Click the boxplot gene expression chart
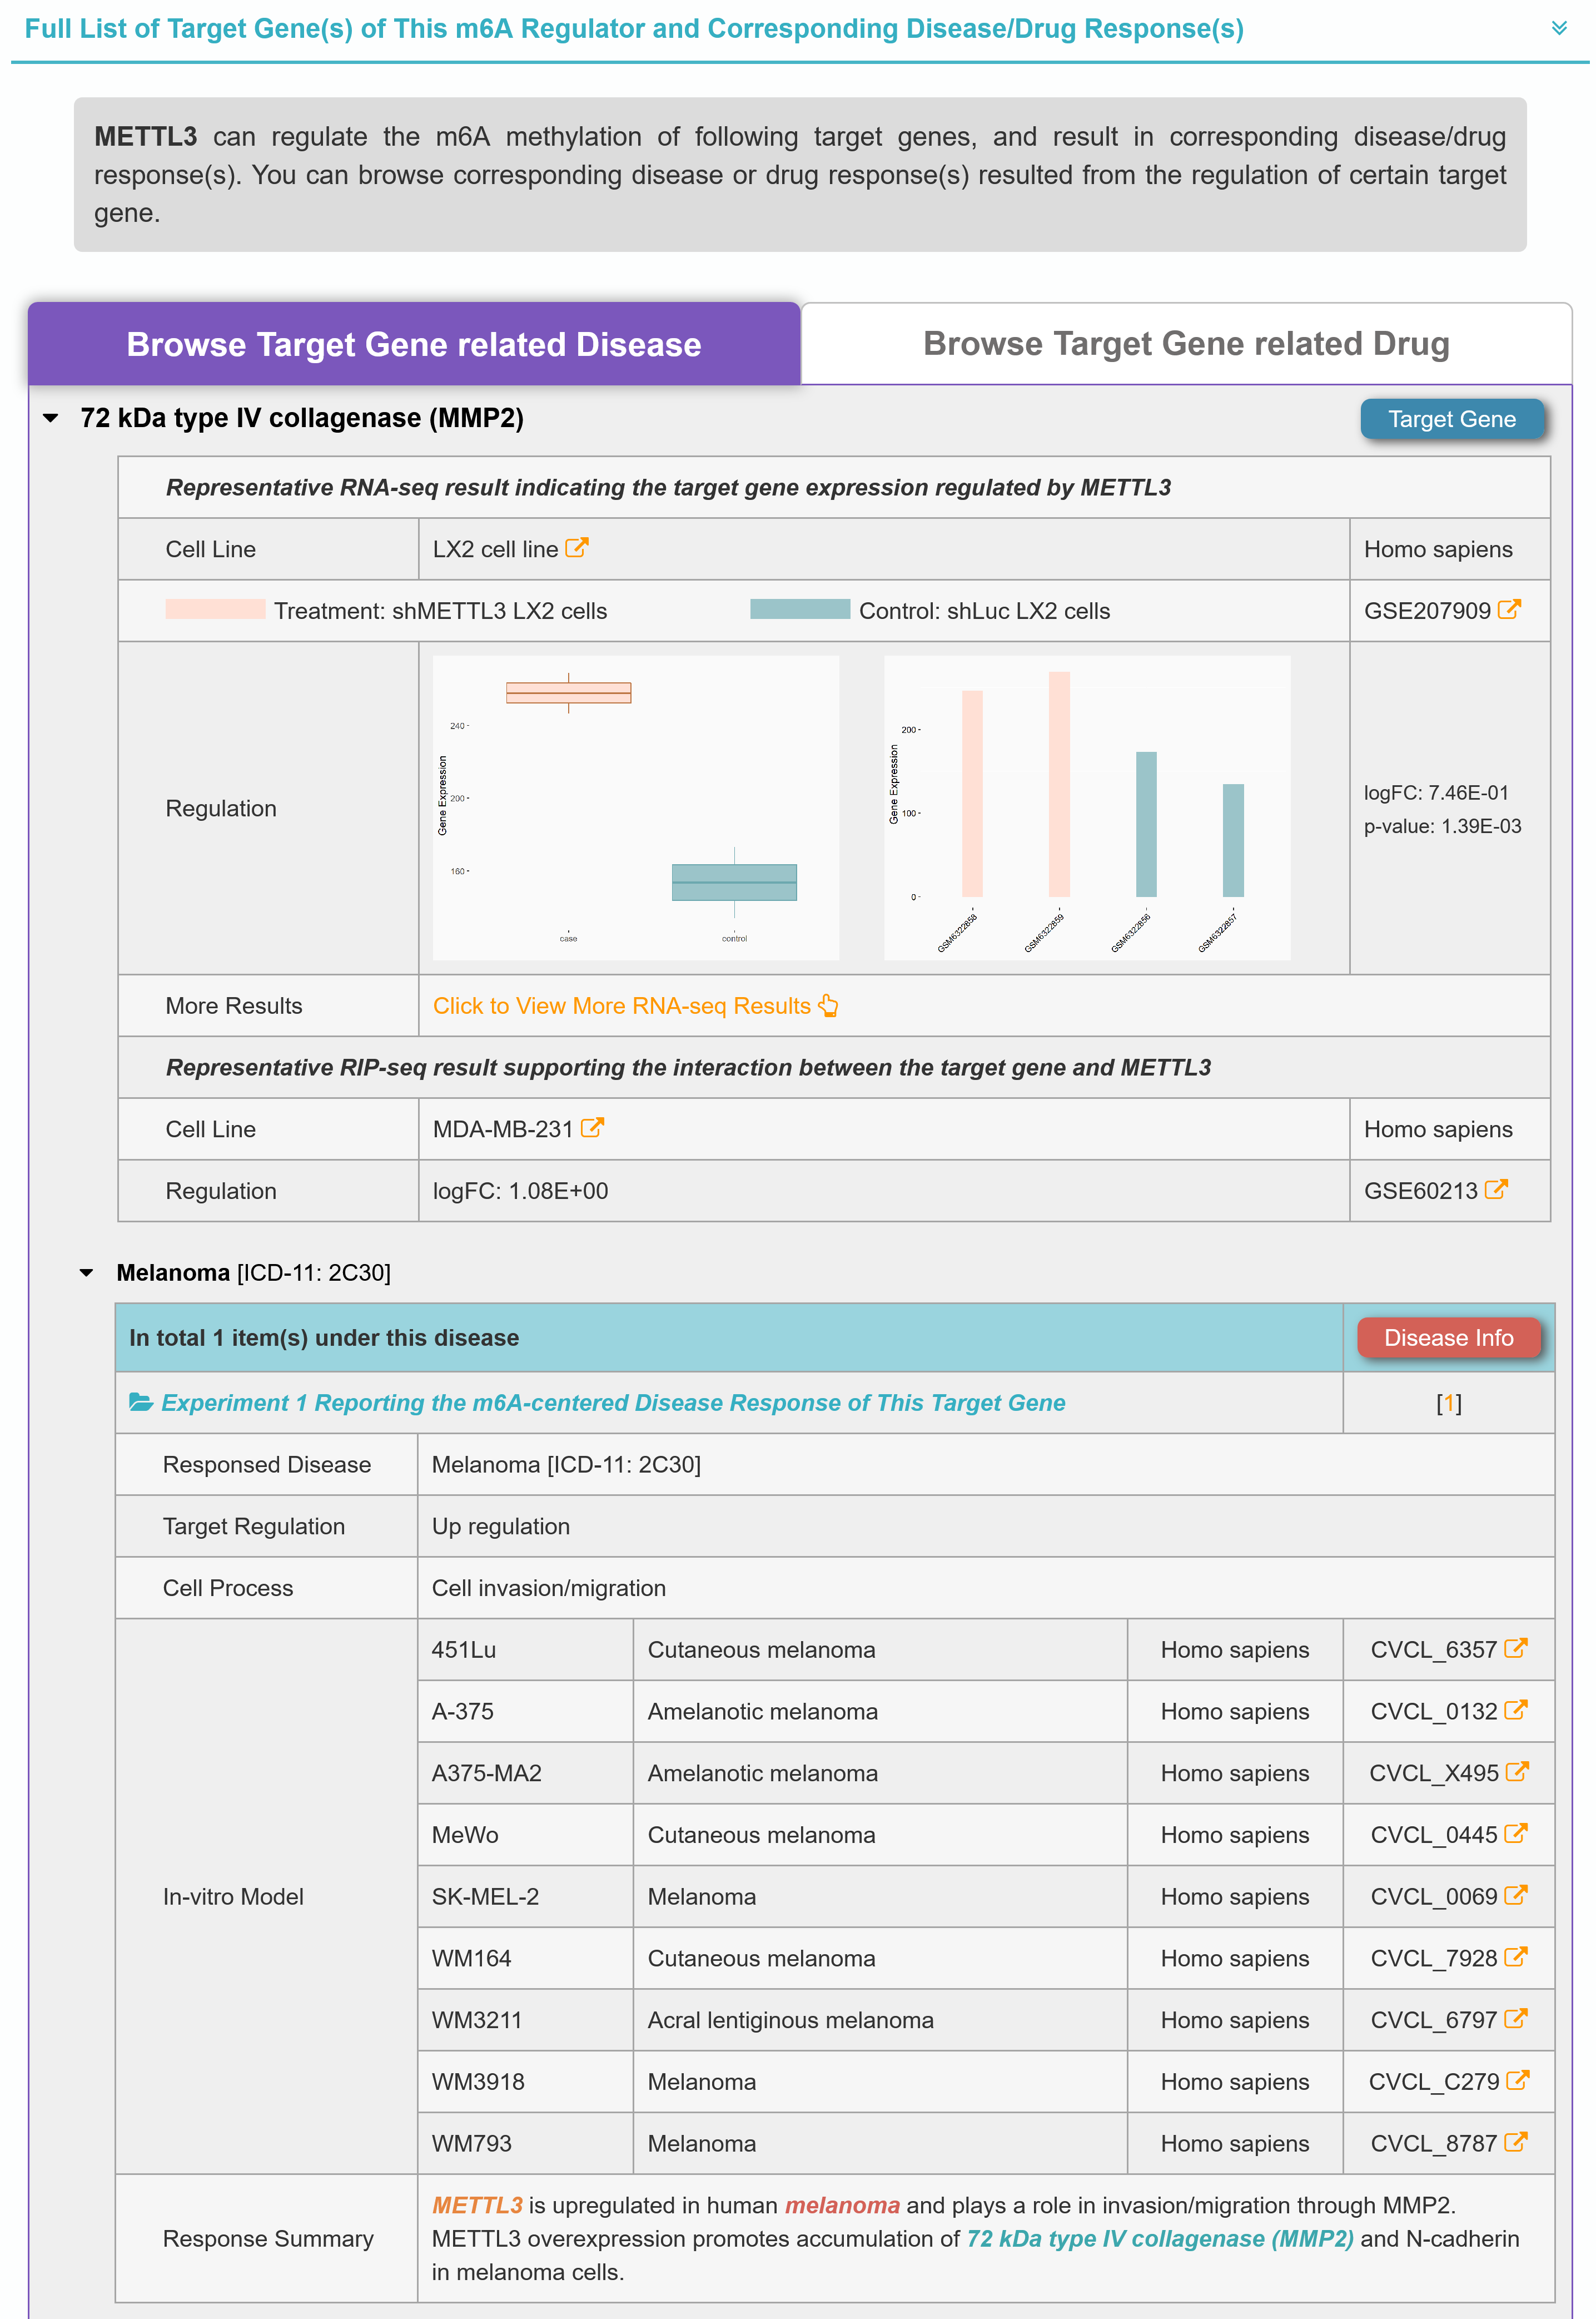 pyautogui.click(x=635, y=807)
